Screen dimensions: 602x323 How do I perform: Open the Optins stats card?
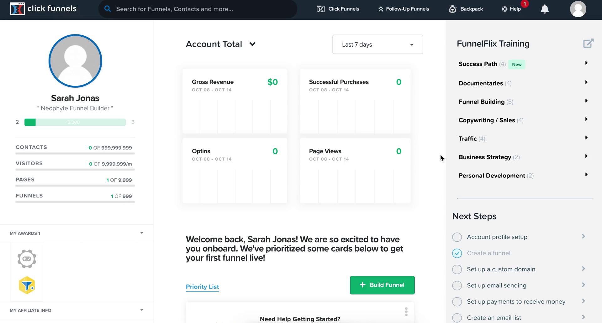click(x=235, y=171)
